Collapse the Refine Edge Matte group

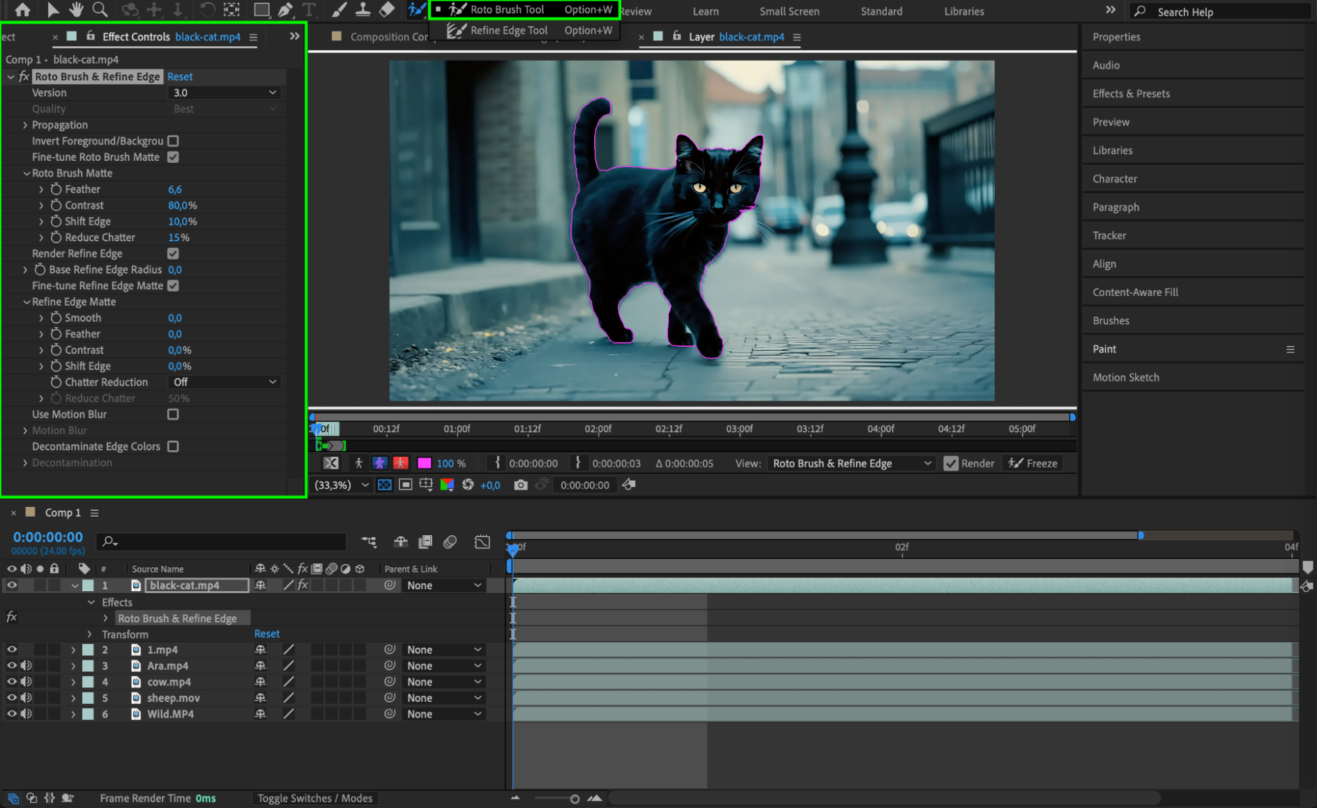pyautogui.click(x=26, y=302)
